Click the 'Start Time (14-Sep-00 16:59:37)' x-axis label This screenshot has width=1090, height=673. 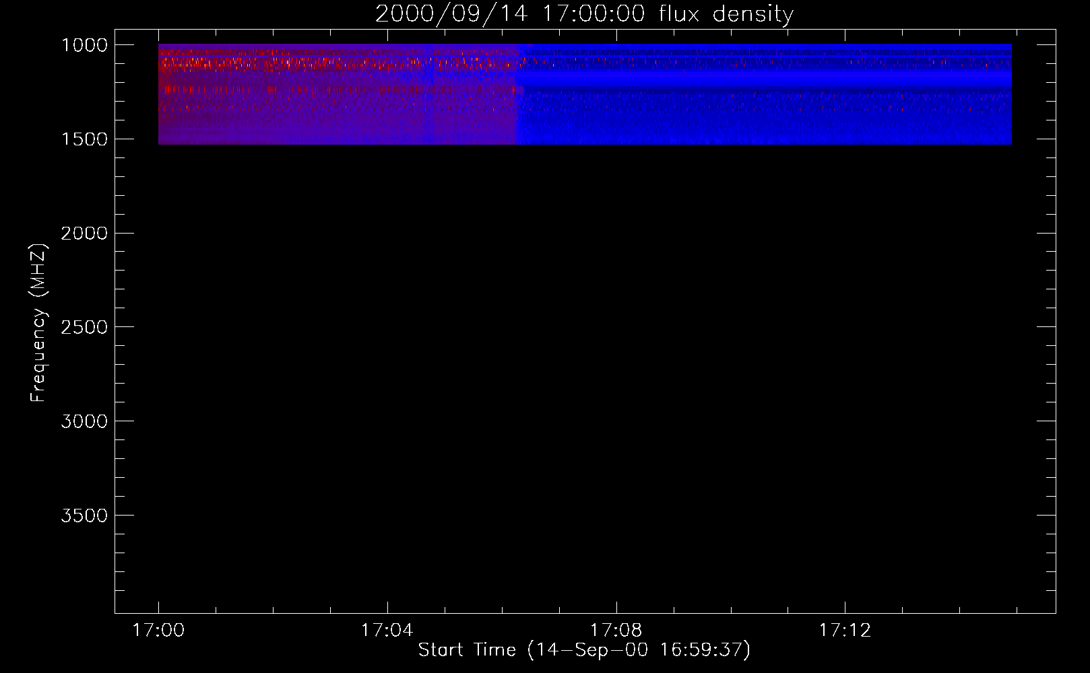pos(584,650)
